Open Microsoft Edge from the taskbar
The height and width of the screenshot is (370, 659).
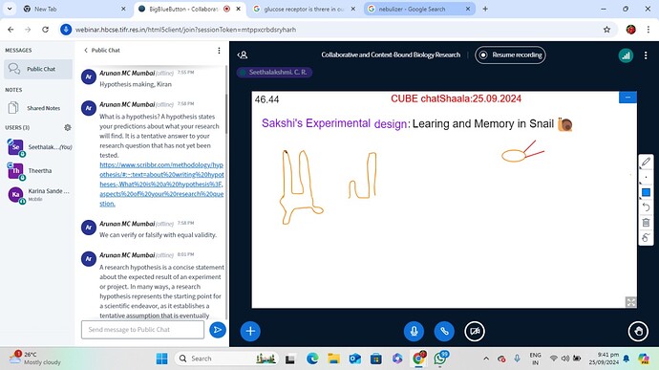coord(312,359)
